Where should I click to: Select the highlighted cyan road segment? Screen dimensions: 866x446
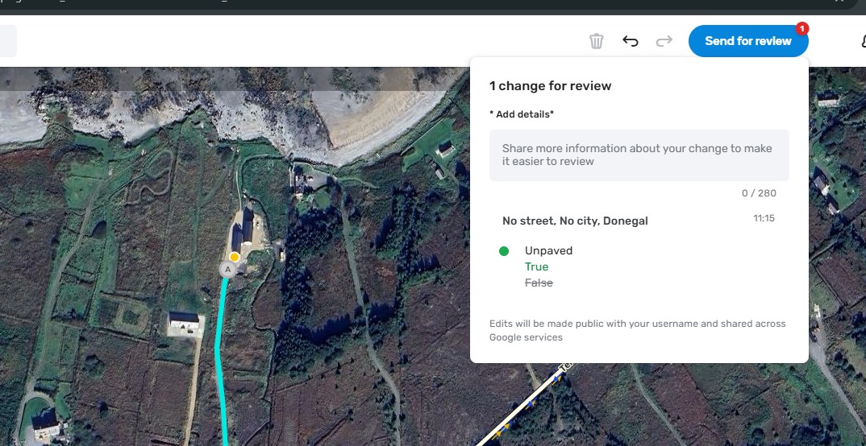(x=219, y=362)
